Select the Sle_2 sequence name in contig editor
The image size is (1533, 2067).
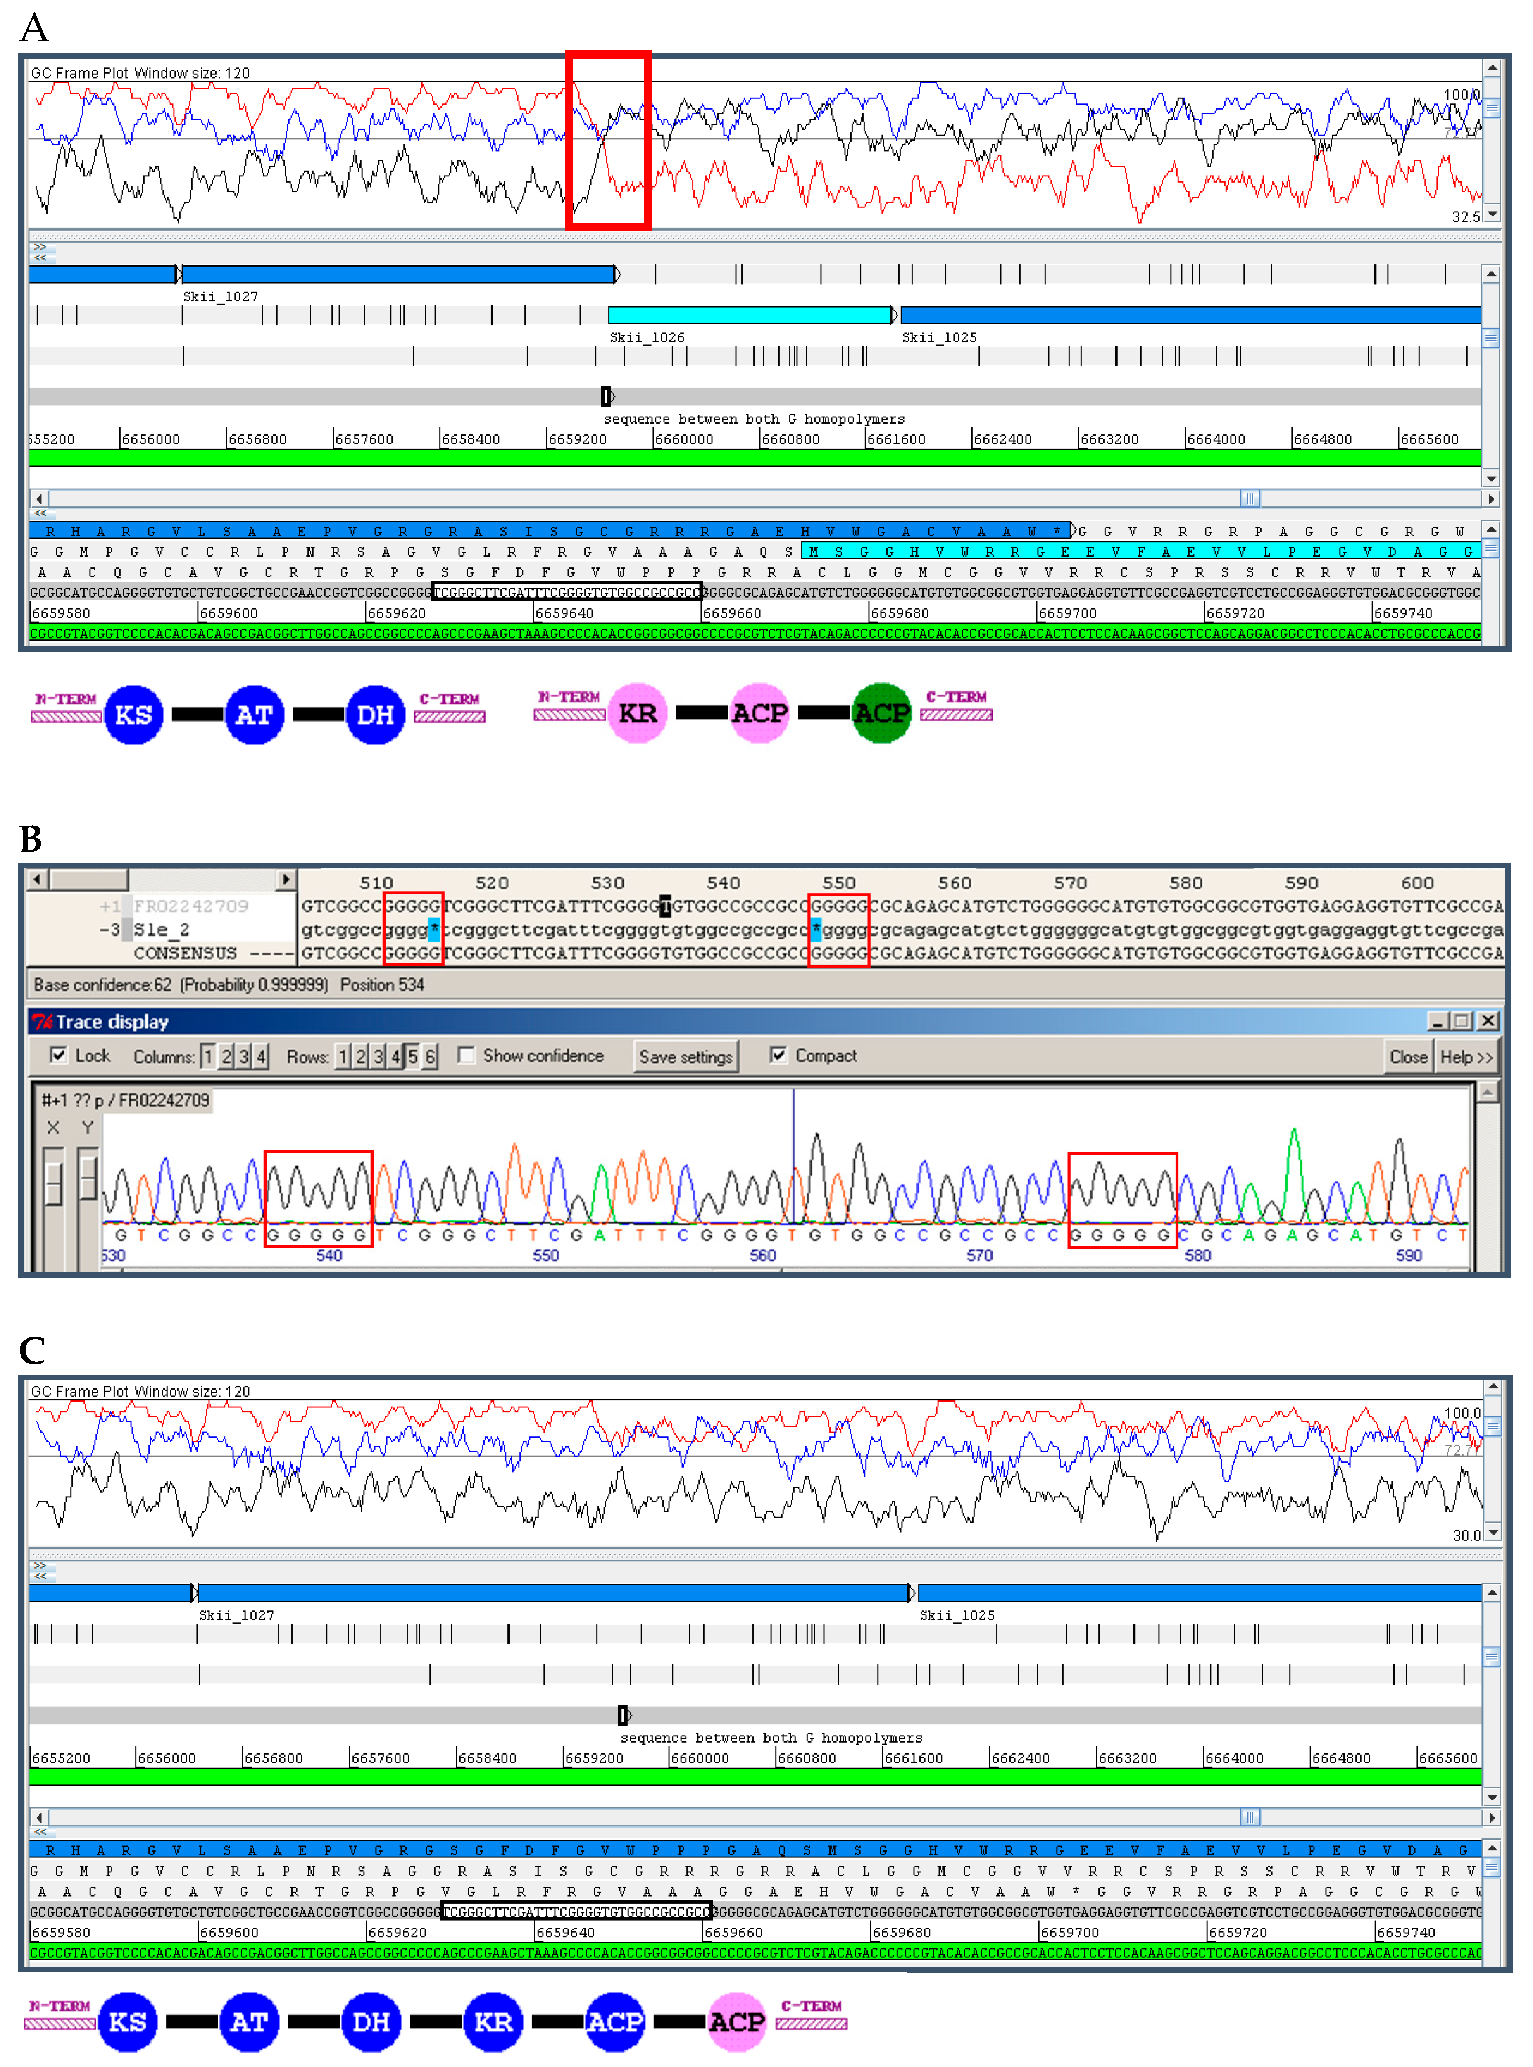(162, 929)
